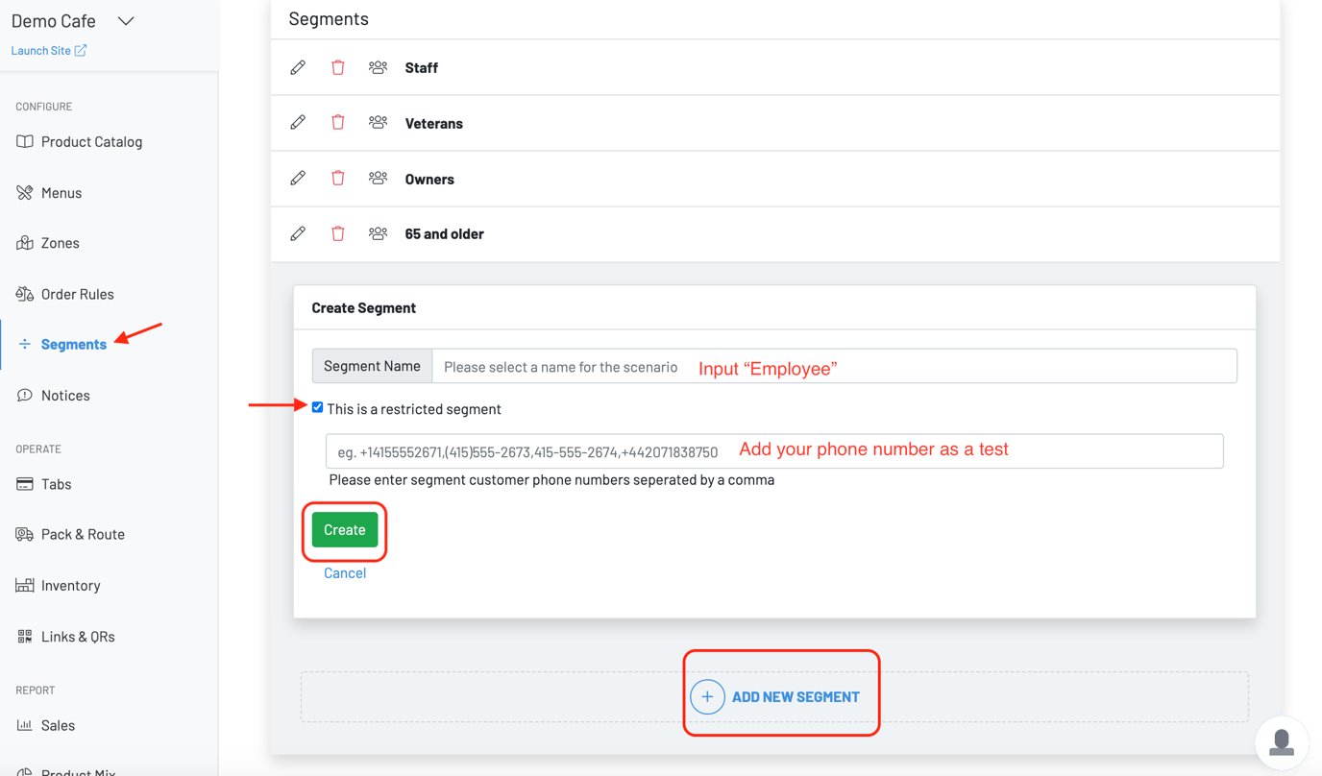Viewport: 1322px width, 776px height.
Task: Open Product Catalog in the sidebar
Action: [91, 141]
